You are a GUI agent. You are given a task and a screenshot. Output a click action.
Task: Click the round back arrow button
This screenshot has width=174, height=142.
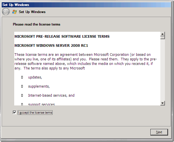coord(6,12)
